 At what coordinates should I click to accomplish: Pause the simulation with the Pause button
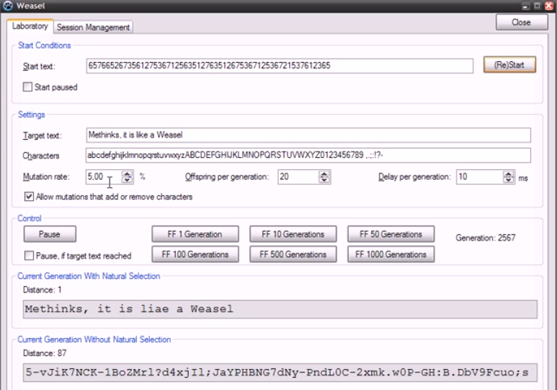[x=50, y=234]
